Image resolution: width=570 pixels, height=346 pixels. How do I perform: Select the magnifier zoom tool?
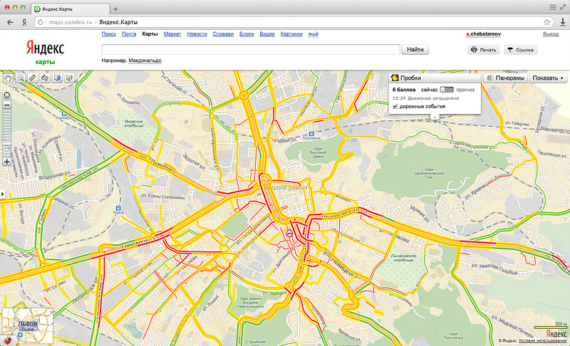[21, 78]
